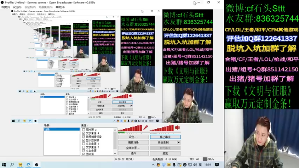Open the screen capture tray icon
Image resolution: width=299 pixels, height=168 pixels.
pos(179,165)
